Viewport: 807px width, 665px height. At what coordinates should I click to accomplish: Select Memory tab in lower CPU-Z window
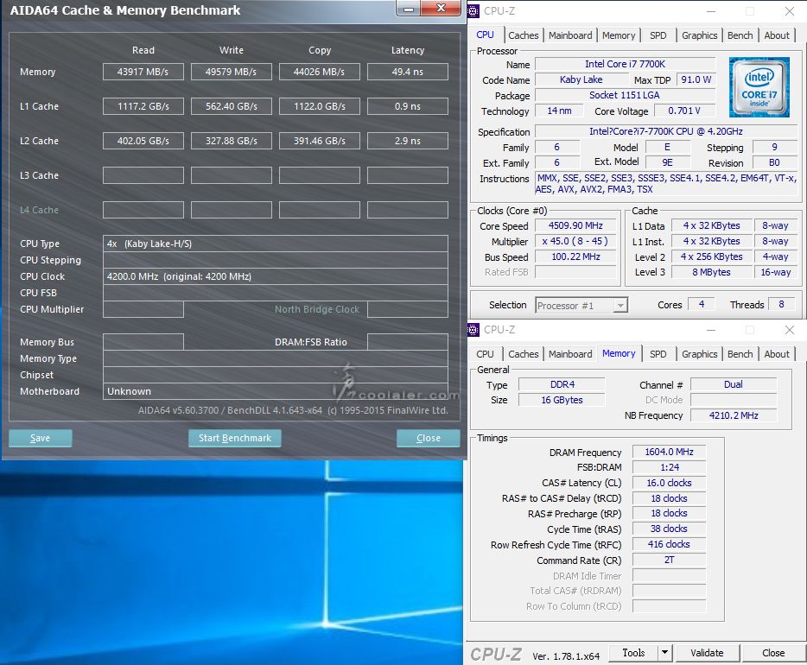pyautogui.click(x=619, y=353)
